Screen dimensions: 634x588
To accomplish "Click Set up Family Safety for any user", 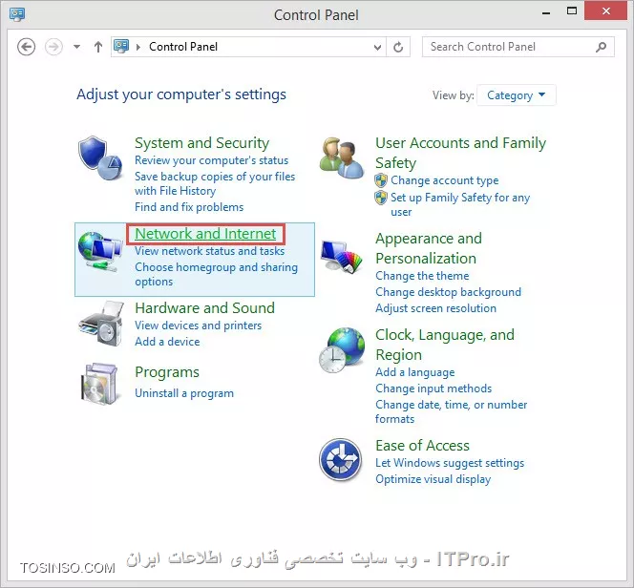I will [x=460, y=204].
